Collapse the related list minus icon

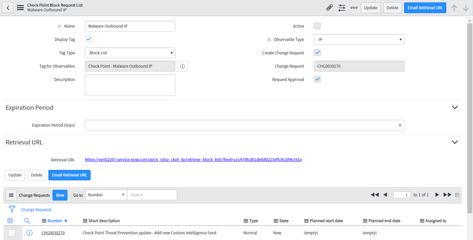point(457,195)
